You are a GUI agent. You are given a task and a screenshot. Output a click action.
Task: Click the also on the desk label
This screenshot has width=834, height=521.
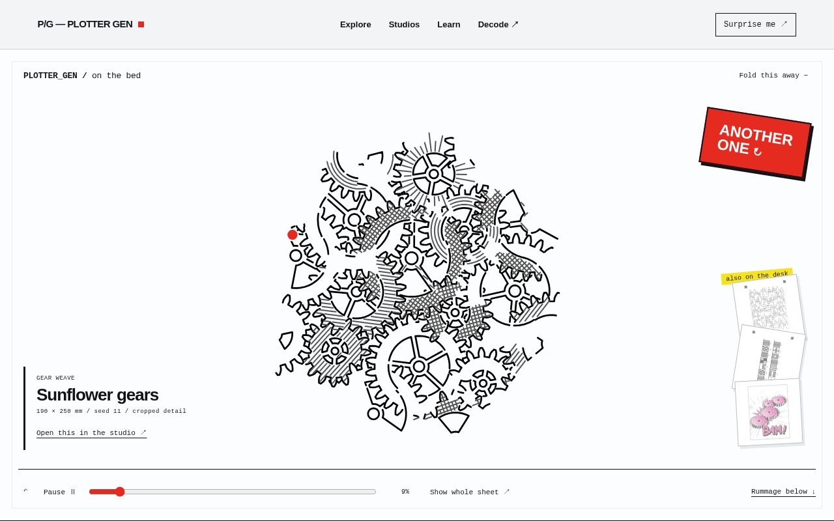click(756, 276)
